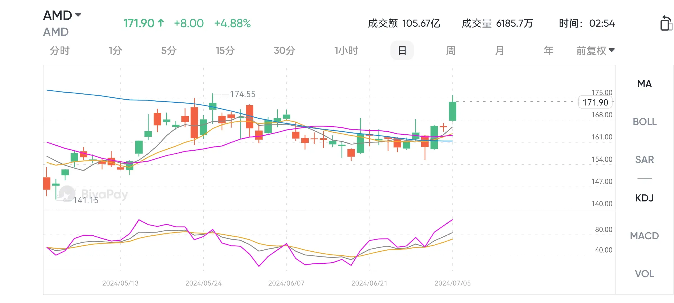This screenshot has width=674, height=303.
Task: Switch to the 年 yearly chart
Action: [548, 50]
